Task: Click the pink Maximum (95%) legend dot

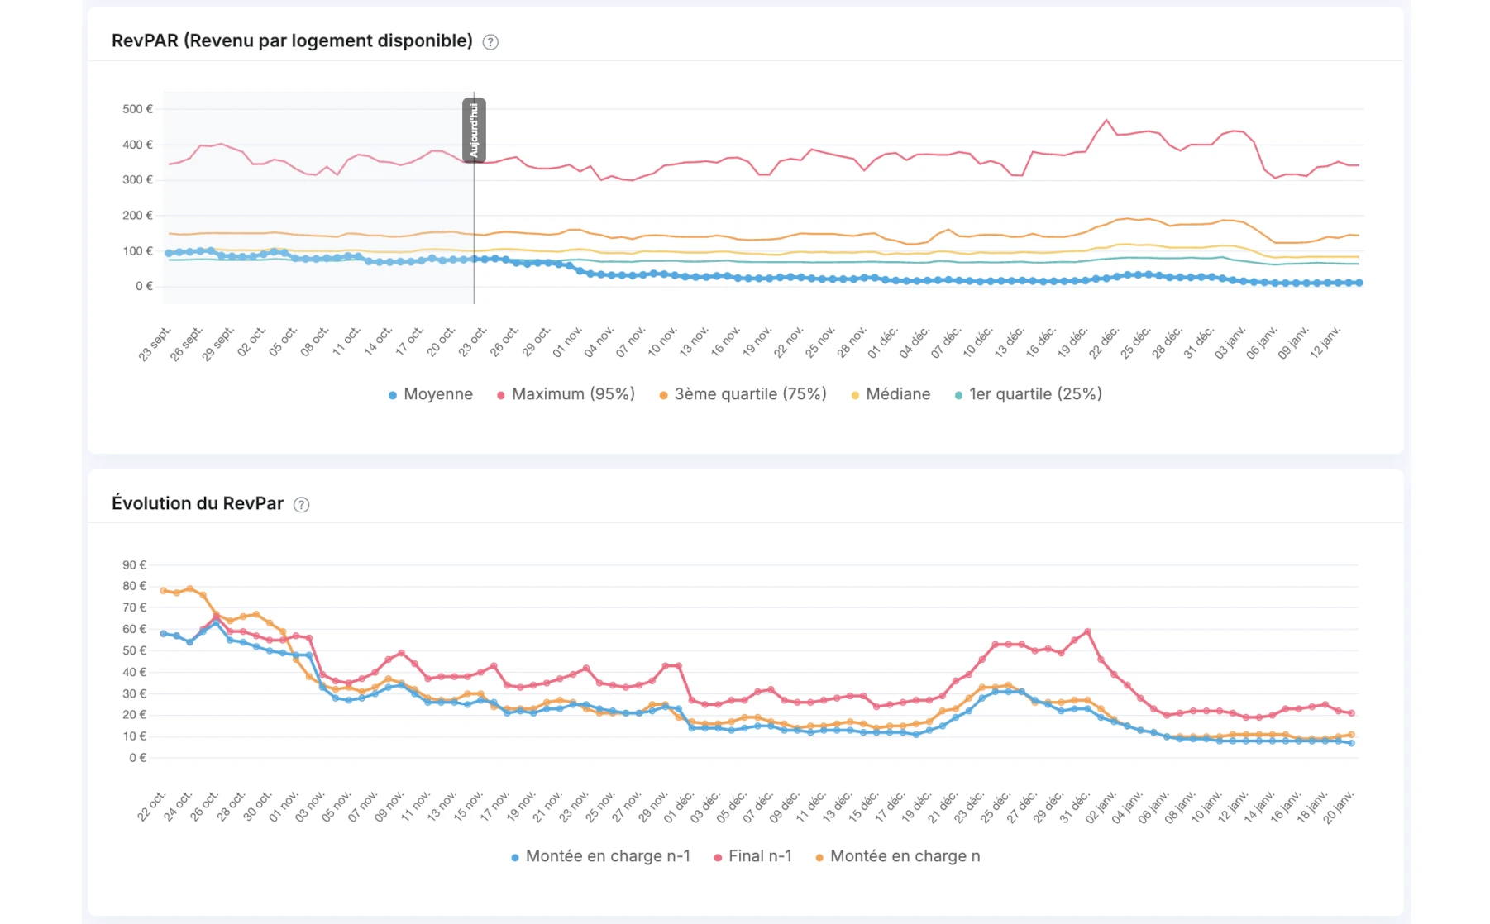Action: point(501,396)
